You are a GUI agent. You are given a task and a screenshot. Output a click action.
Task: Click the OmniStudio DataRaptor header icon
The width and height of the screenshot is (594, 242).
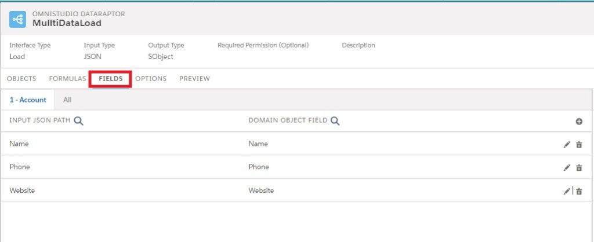pyautogui.click(x=18, y=19)
